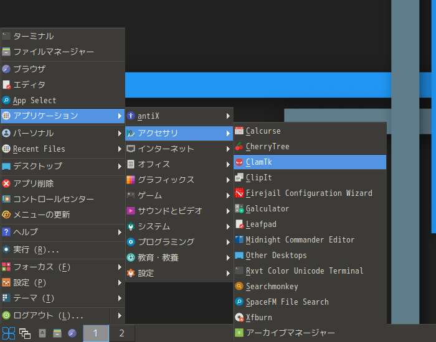This screenshot has height=342, width=436.
Task: Expand the テーマ (T) submenu
Action: pos(63,298)
